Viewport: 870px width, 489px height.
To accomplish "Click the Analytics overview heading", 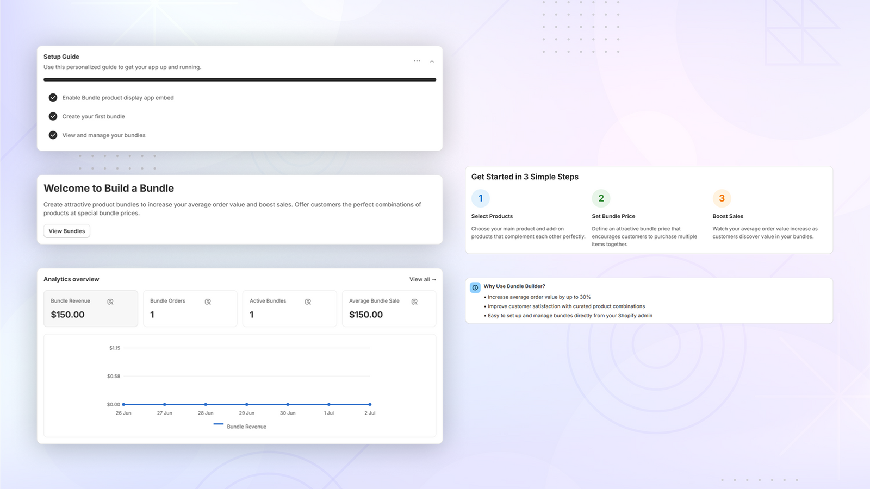I will click(x=71, y=279).
